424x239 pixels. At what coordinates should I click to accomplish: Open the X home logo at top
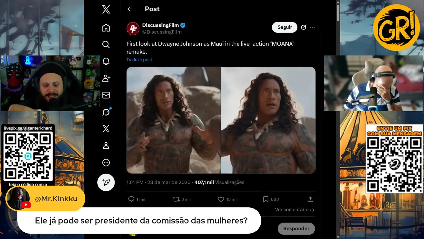pyautogui.click(x=106, y=10)
